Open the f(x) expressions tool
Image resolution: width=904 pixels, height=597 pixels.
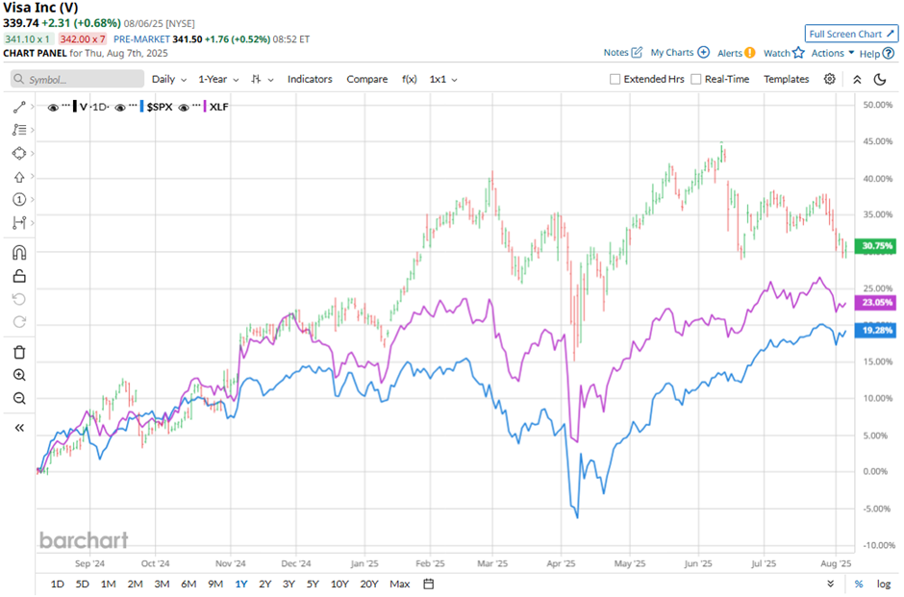(x=410, y=80)
